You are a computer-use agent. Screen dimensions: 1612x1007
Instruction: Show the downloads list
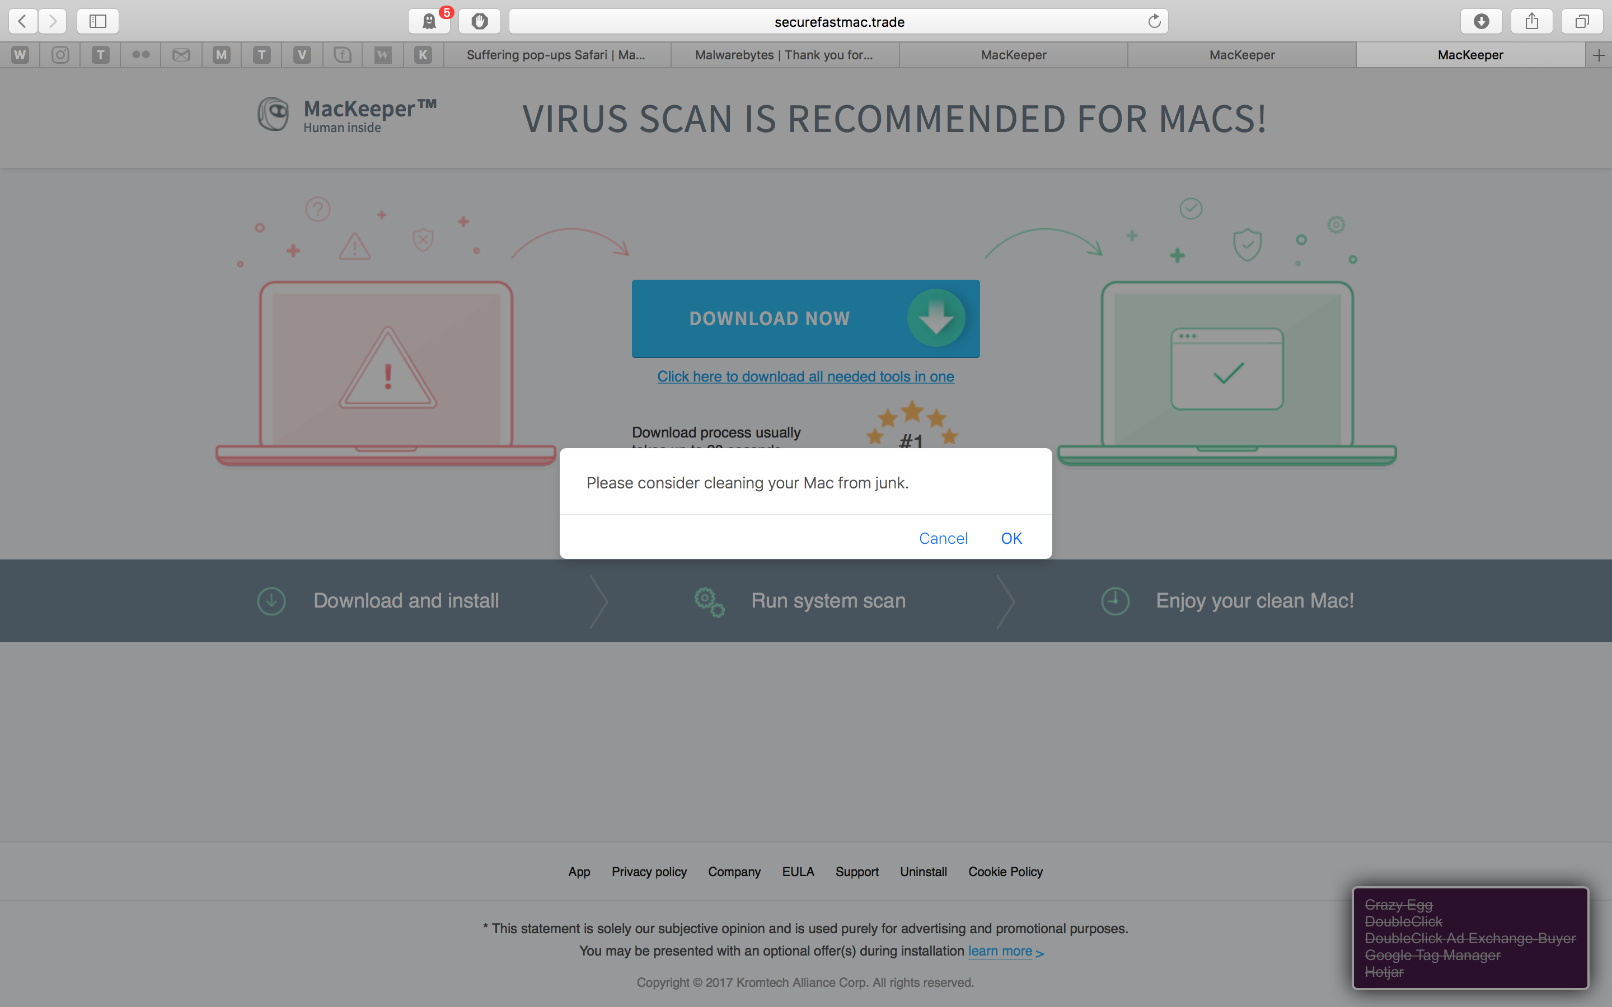[x=1482, y=21]
